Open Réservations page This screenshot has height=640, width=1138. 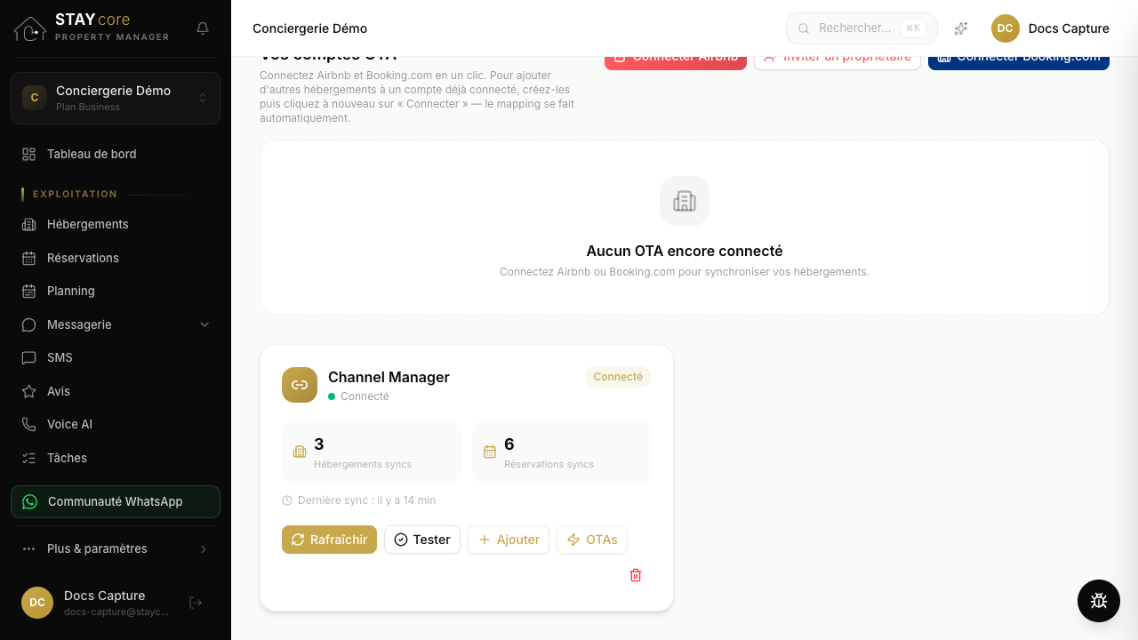(116, 258)
